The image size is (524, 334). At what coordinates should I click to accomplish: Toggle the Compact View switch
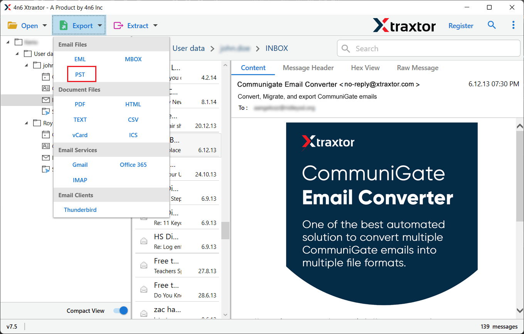coord(121,311)
